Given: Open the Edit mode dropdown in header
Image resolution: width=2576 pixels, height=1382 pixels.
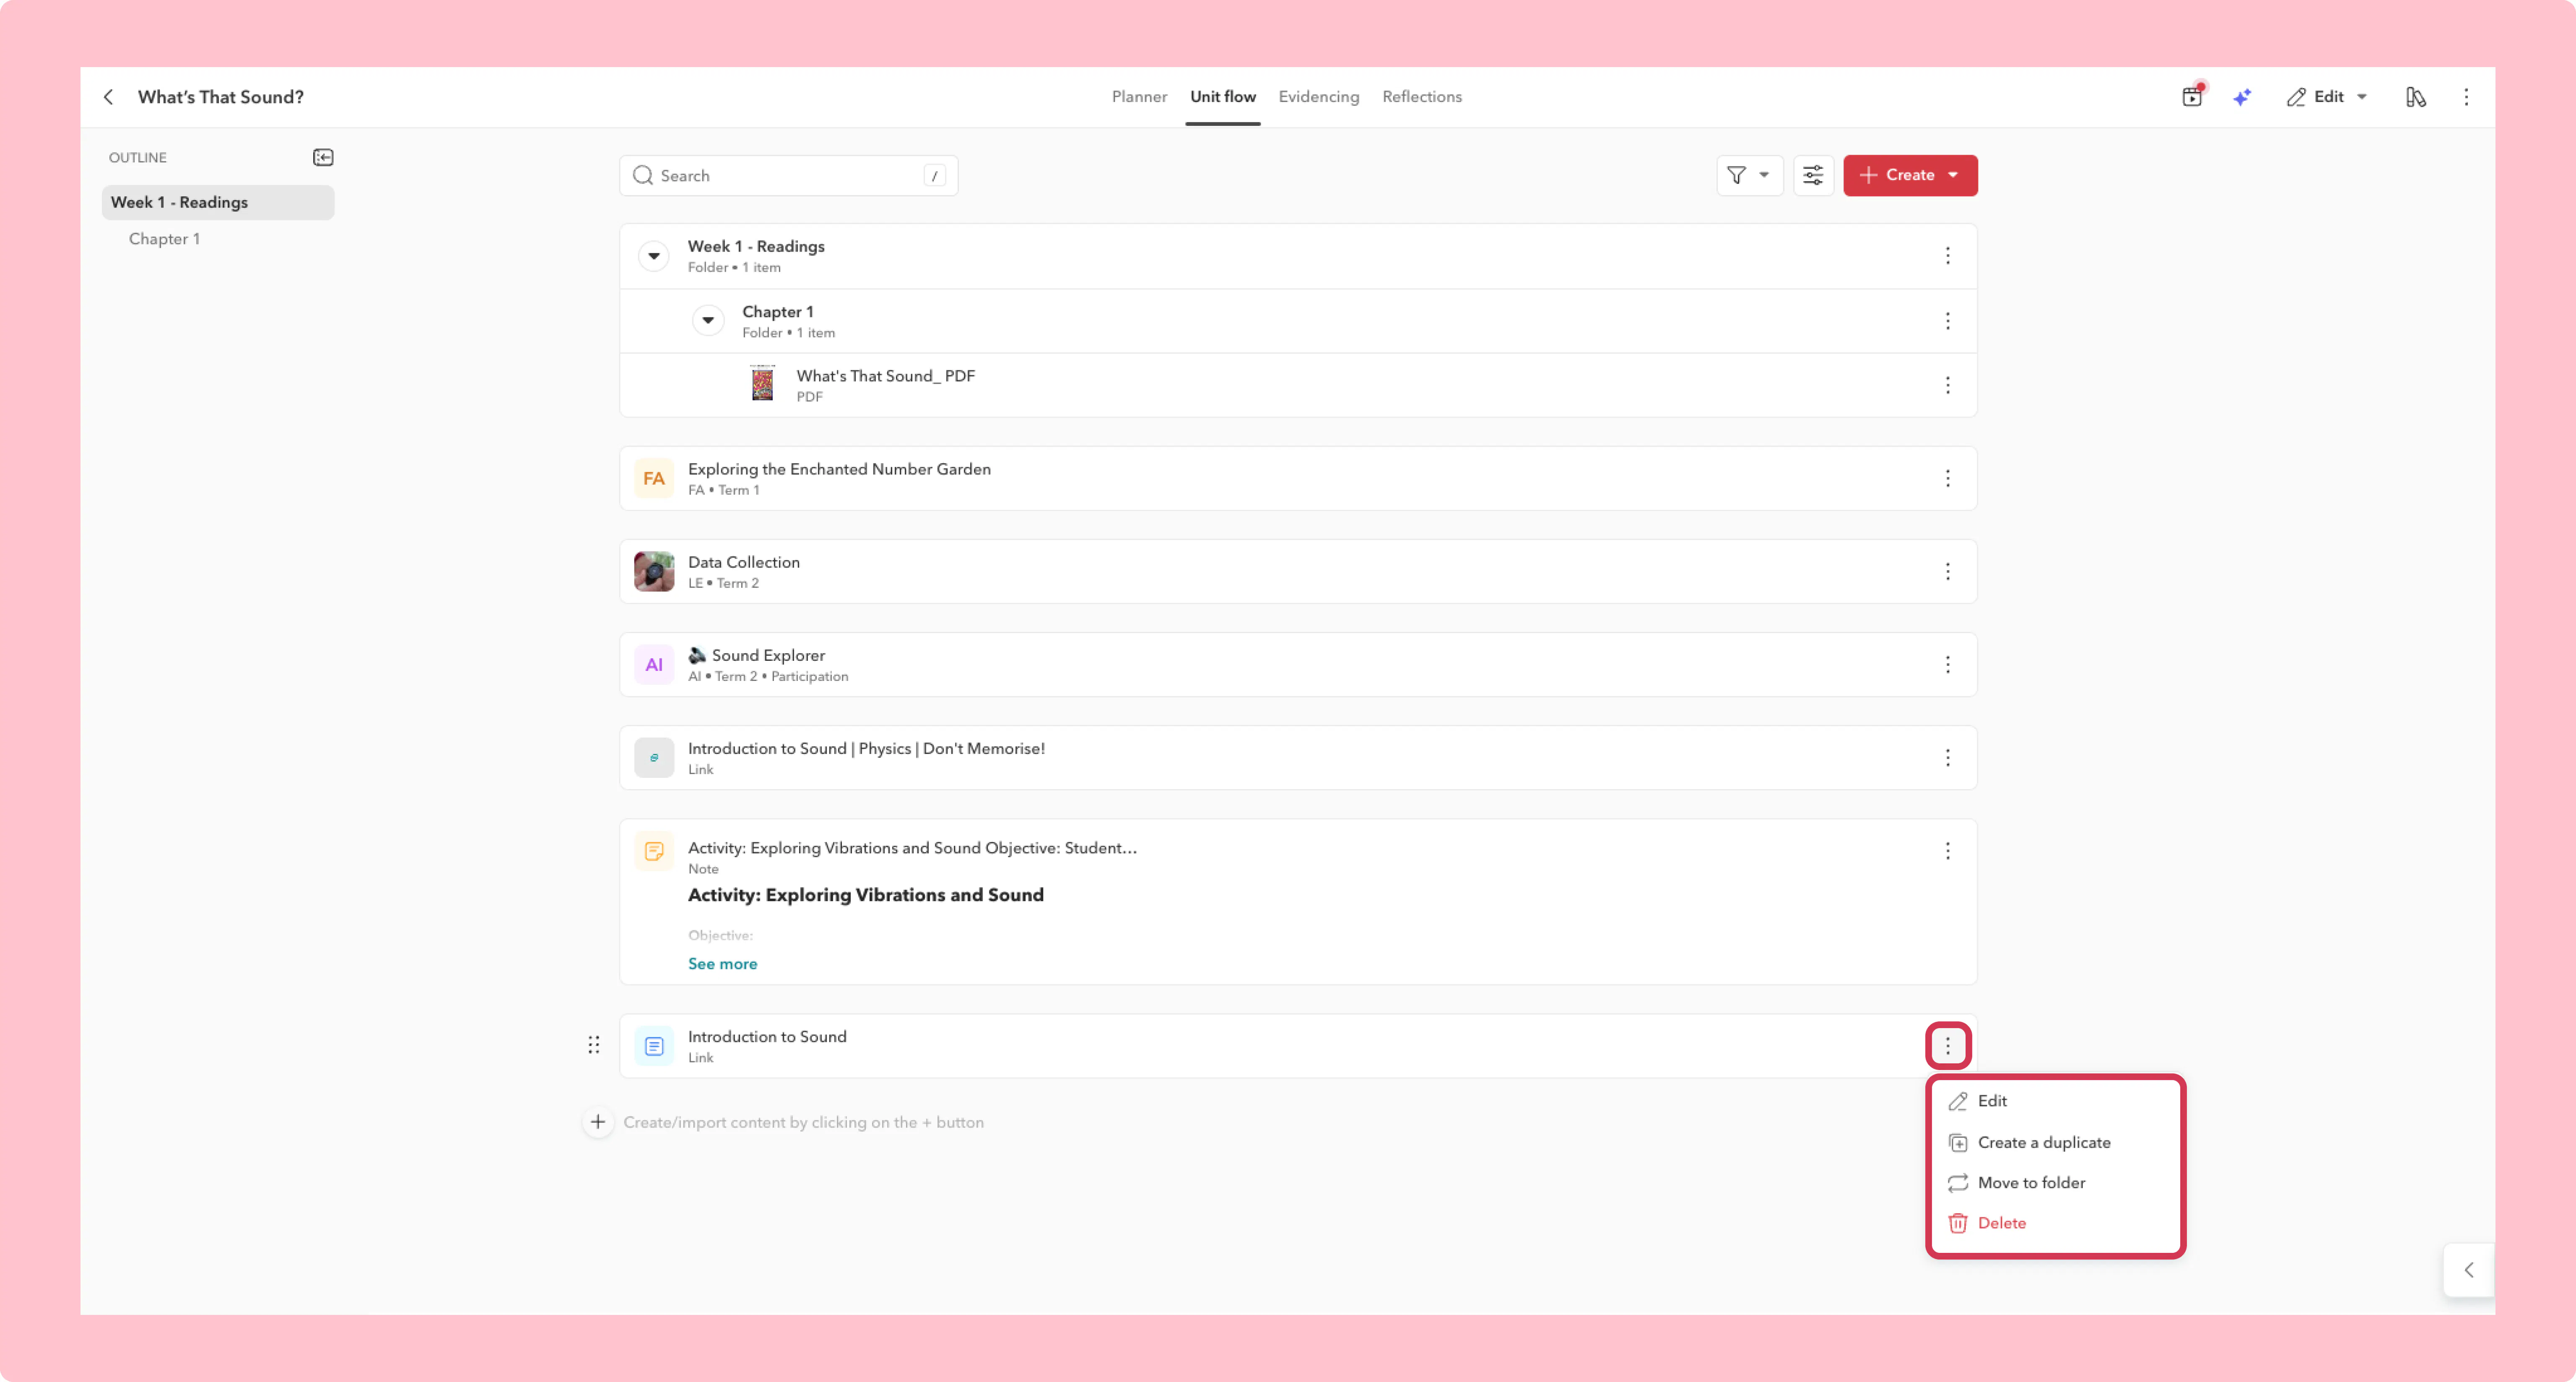Looking at the screenshot, I should (2327, 97).
